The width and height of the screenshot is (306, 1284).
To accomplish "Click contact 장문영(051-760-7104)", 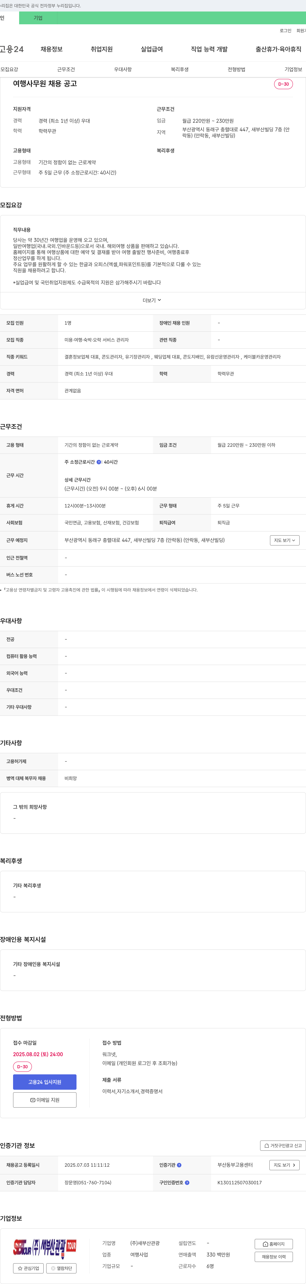I will tap(88, 1182).
